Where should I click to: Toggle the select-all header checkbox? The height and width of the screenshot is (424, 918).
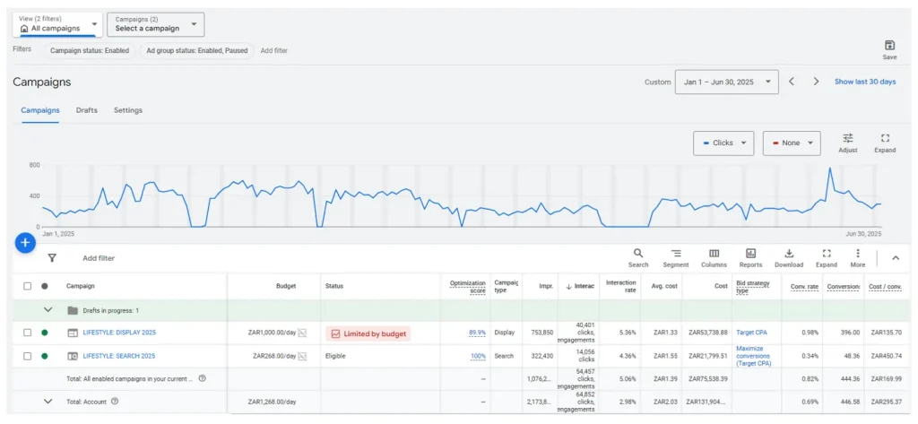click(28, 286)
